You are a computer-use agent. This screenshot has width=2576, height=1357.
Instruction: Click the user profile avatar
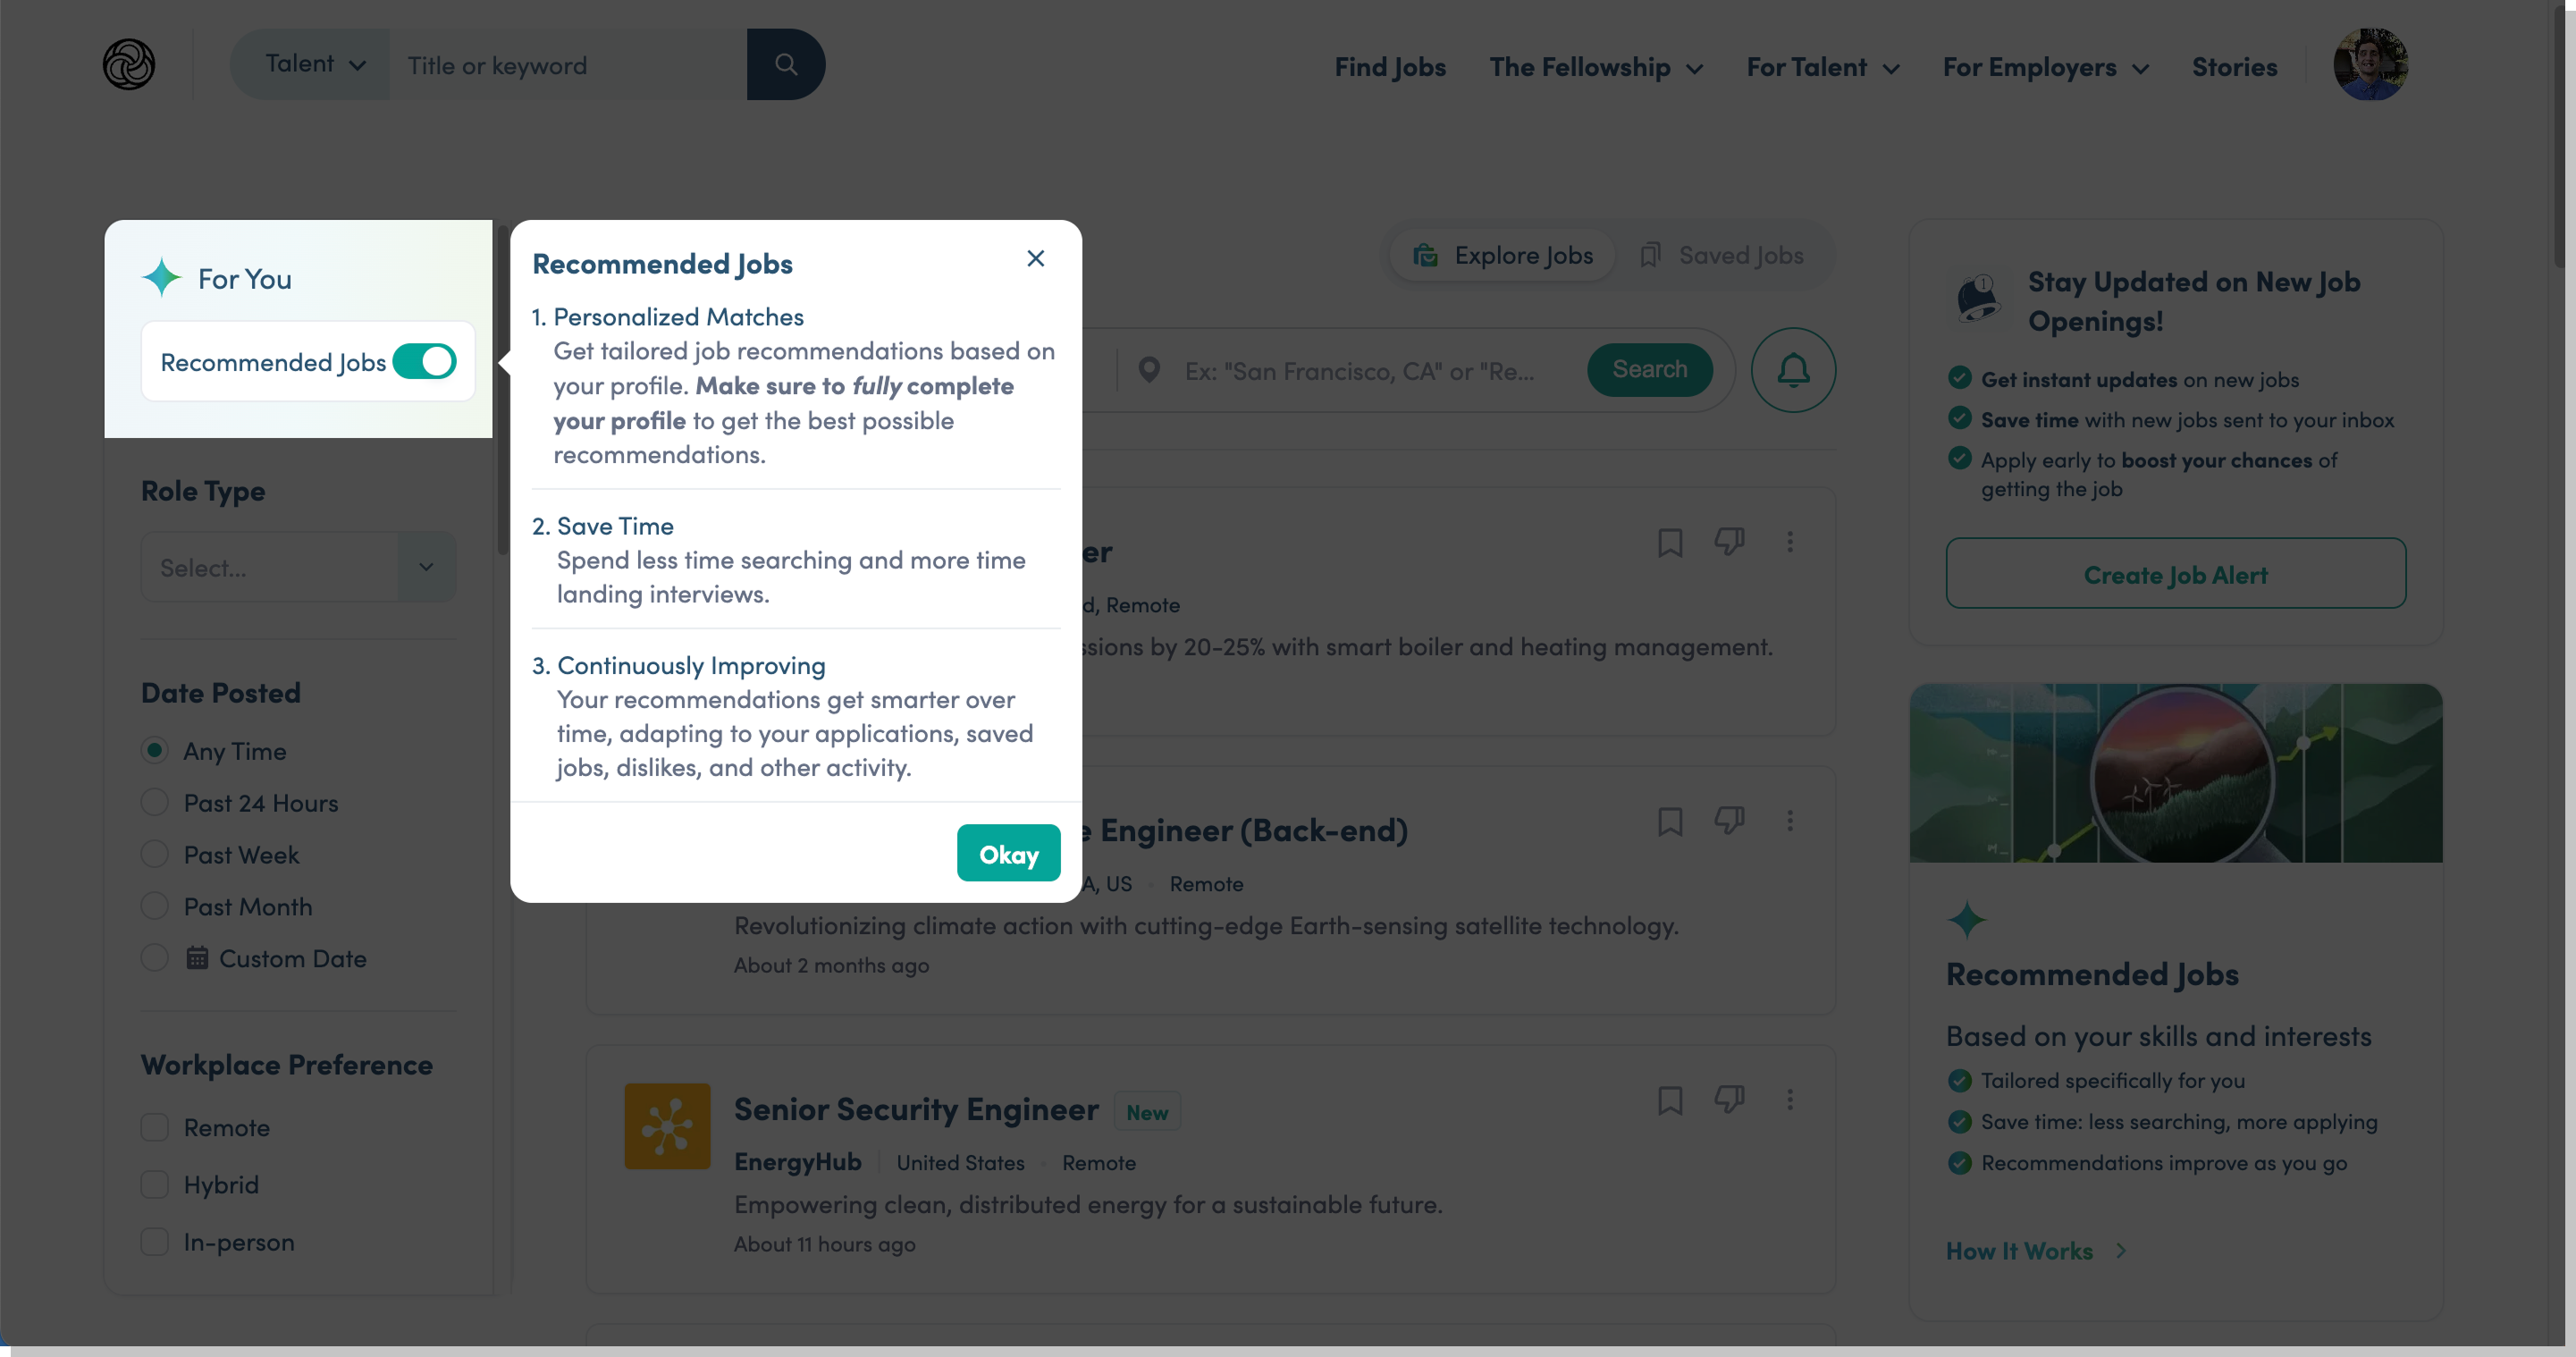click(x=2370, y=65)
